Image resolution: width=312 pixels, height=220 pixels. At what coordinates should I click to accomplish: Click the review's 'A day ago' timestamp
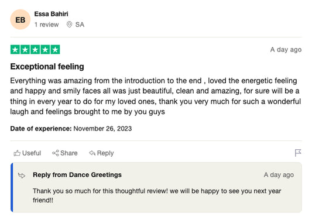[x=286, y=50]
